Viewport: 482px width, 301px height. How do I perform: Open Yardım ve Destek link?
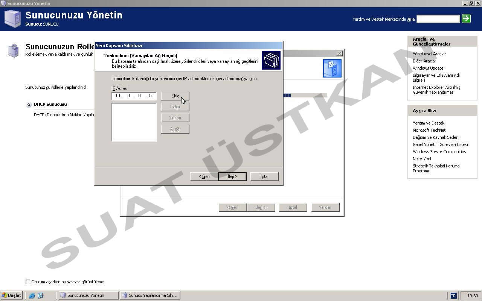point(429,123)
